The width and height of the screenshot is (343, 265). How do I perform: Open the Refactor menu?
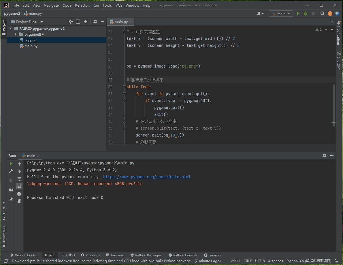coord(82,5)
